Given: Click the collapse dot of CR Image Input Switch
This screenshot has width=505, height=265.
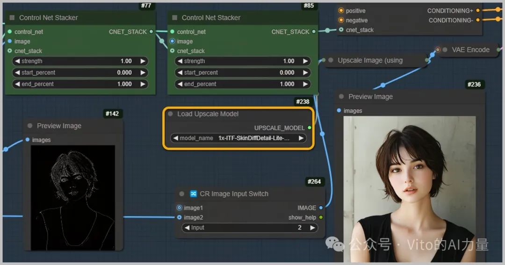Looking at the screenshot, I should coord(181,194).
